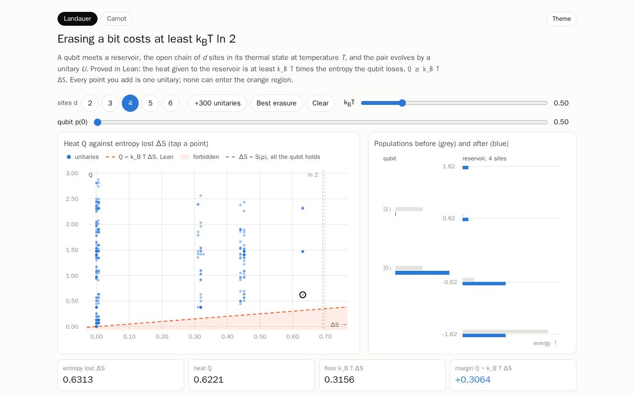The width and height of the screenshot is (634, 396).
Task: Choose 5 sites for the reservoir
Action: tap(150, 103)
